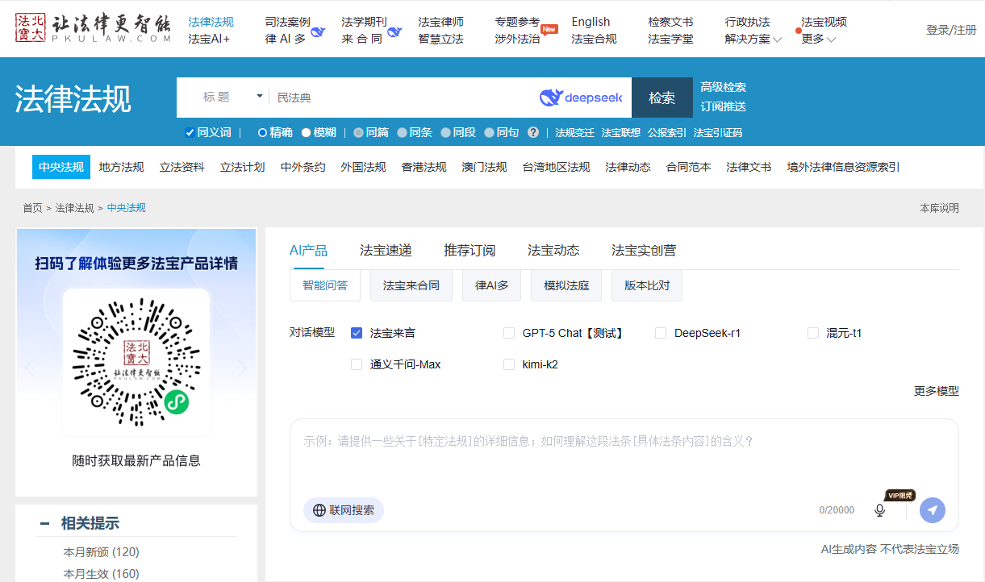Open the 地方法规 tab
Image resolution: width=985 pixels, height=582 pixels.
tap(121, 167)
